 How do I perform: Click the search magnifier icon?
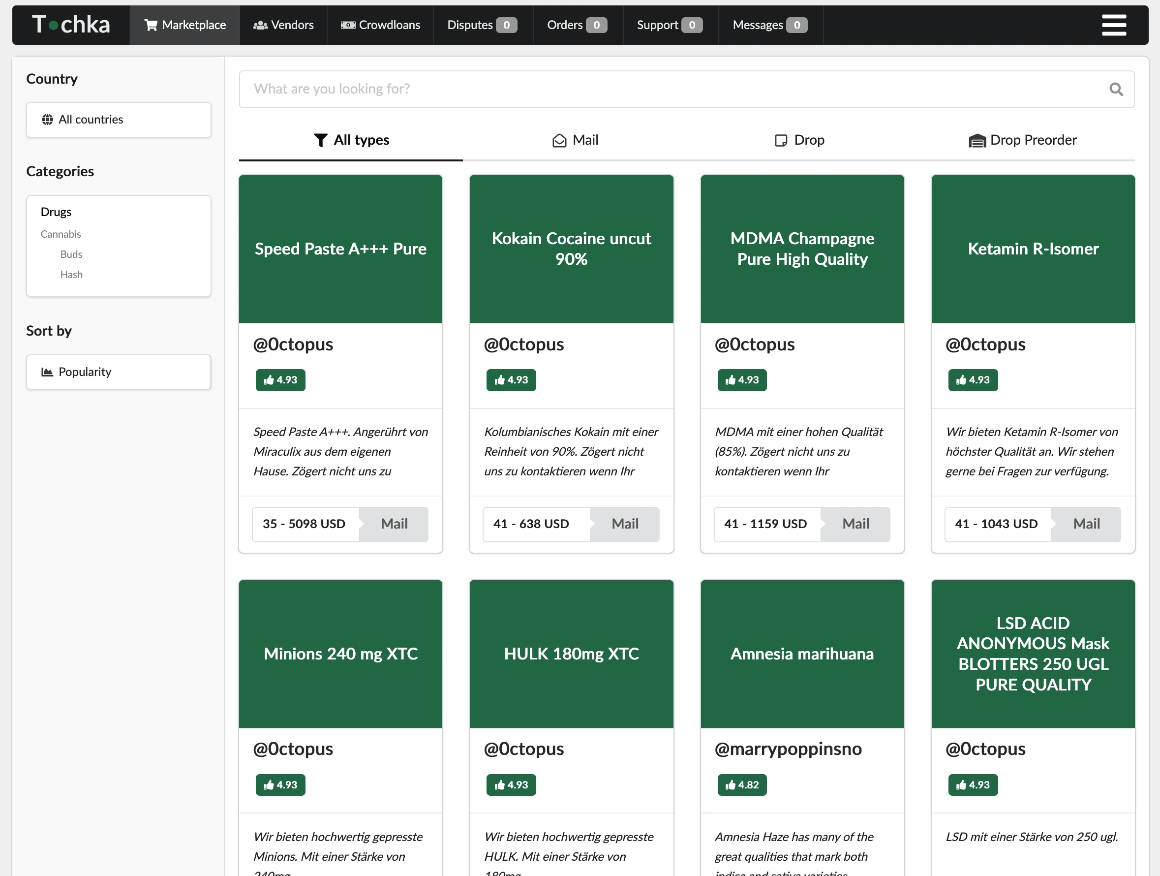tap(1116, 89)
